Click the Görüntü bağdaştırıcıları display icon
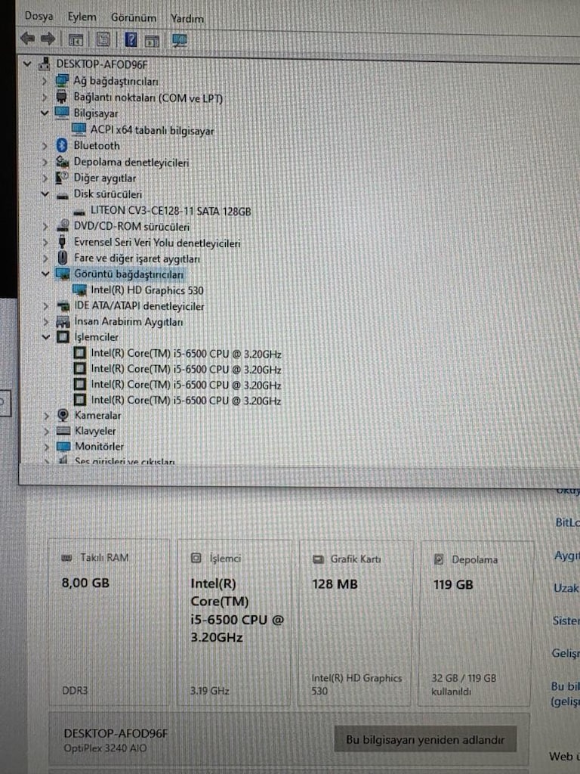The image size is (580, 774). (x=63, y=274)
